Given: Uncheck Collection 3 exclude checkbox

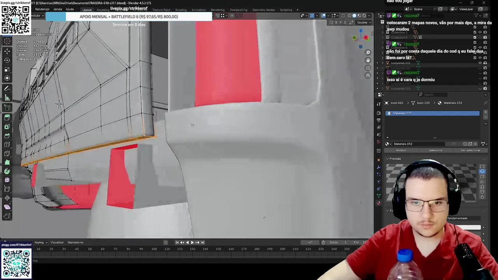Looking at the screenshot, I should click(x=475, y=37).
